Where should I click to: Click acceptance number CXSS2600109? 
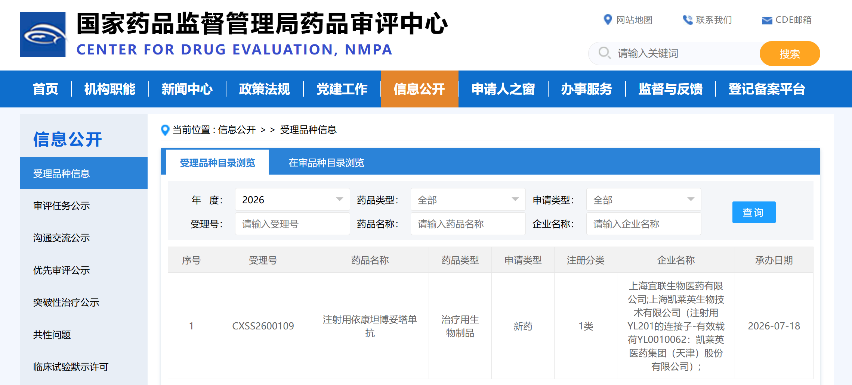pos(263,326)
